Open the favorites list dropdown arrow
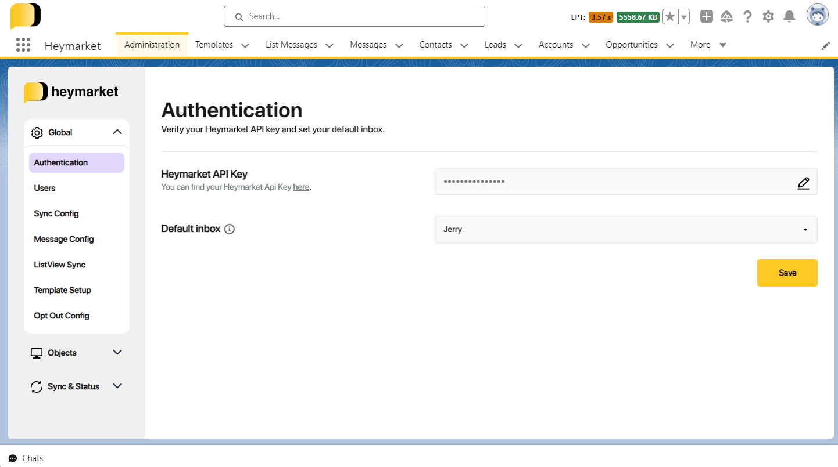This screenshot has height=467, width=838. point(684,17)
